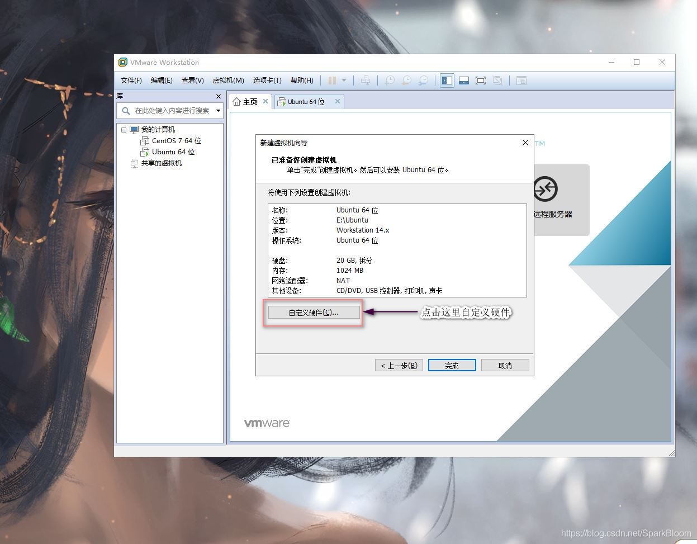The height and width of the screenshot is (544, 697).
Task: Open the library search dropdown arrow
Action: pos(219,111)
